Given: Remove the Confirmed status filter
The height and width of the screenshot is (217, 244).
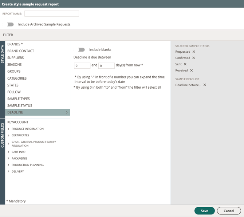Looking at the screenshot, I should 193,58.
